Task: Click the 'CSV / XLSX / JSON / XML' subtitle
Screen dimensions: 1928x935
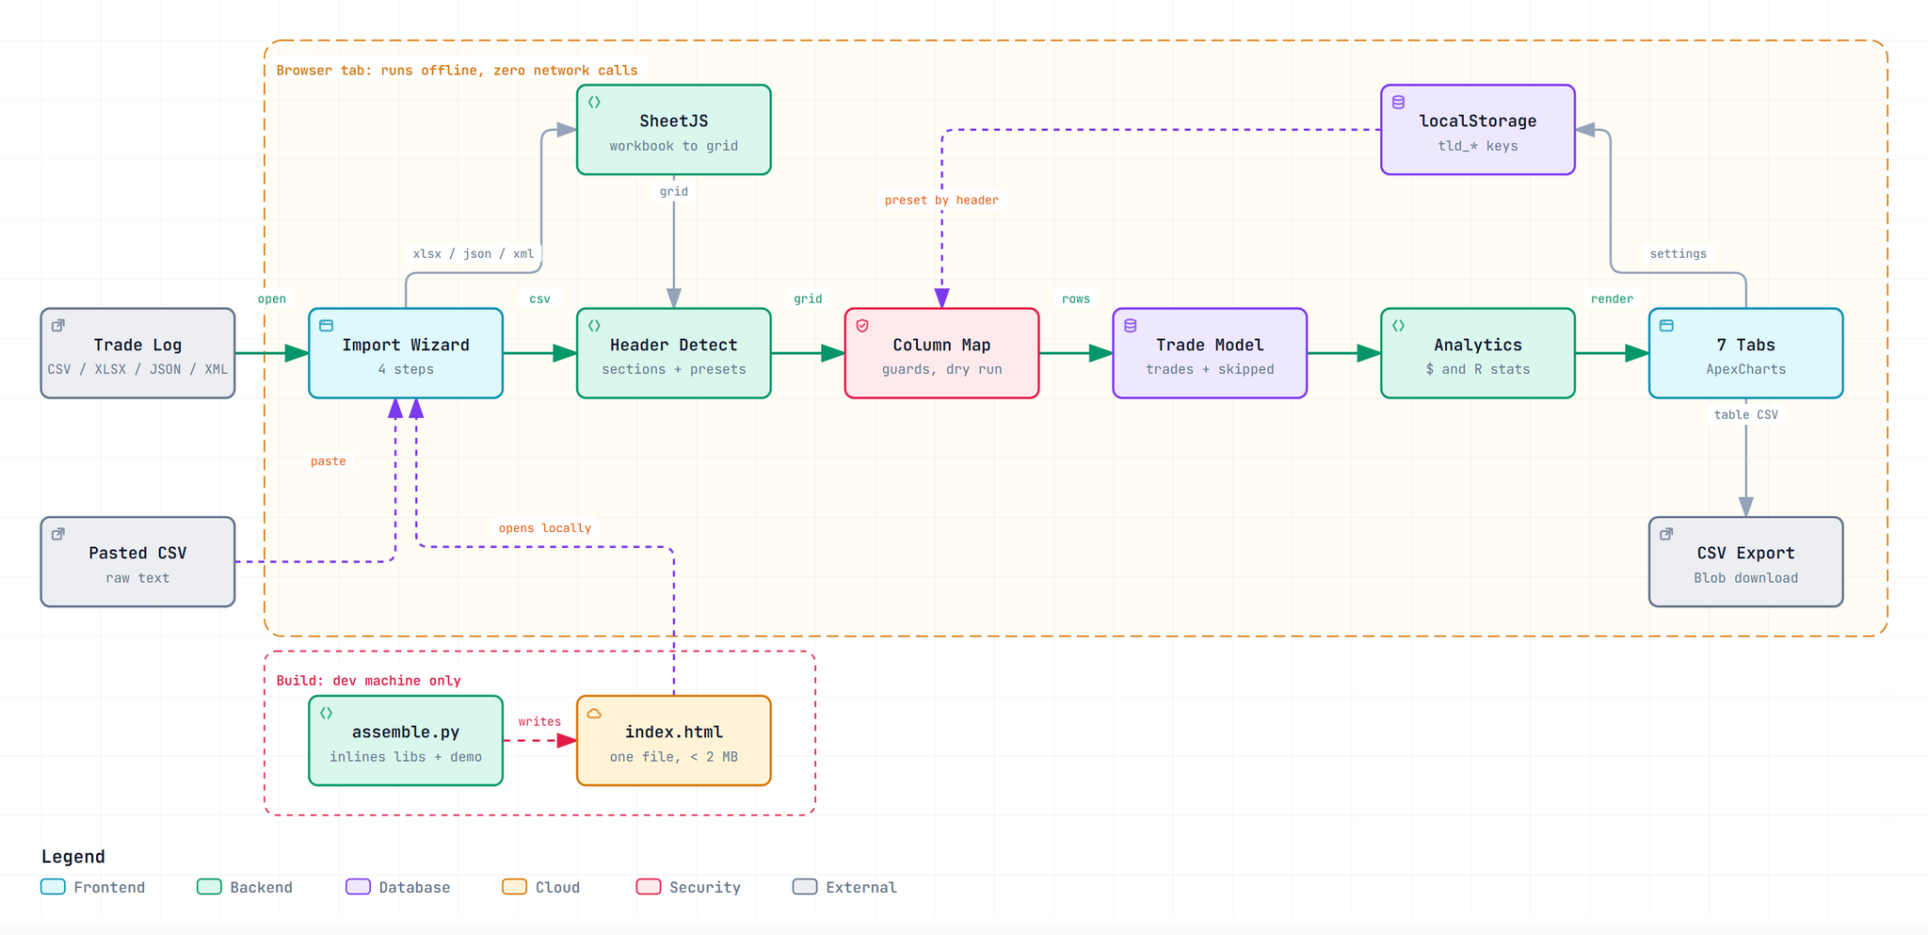Action: pyautogui.click(x=137, y=369)
